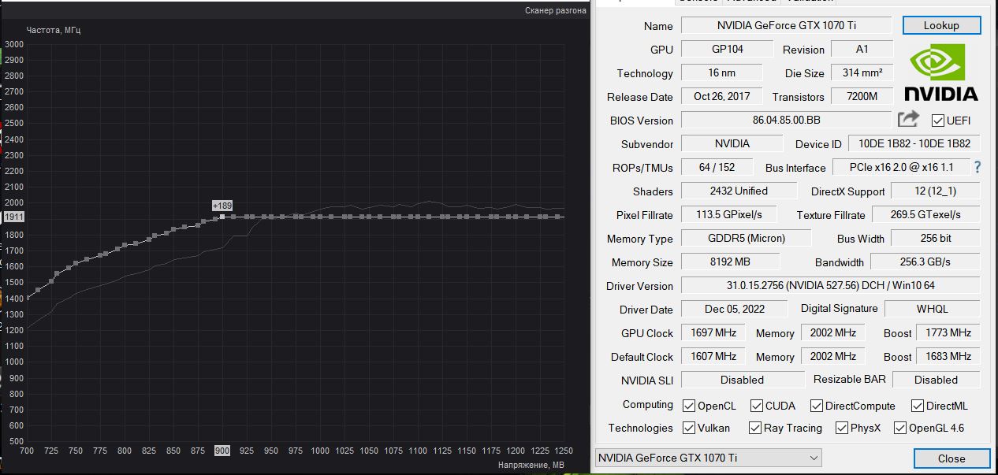Select the curve point at 900 mV
Viewport: 998px width, 475px height.
coord(222,217)
